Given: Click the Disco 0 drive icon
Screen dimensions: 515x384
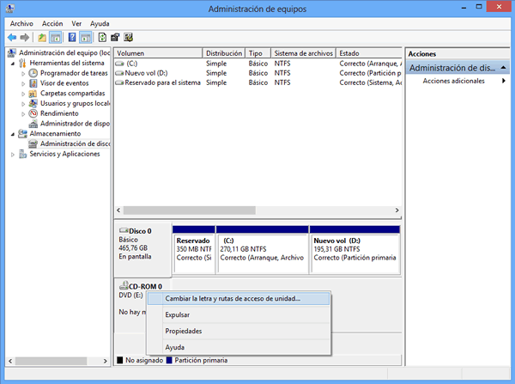Looking at the screenshot, I should pos(124,230).
